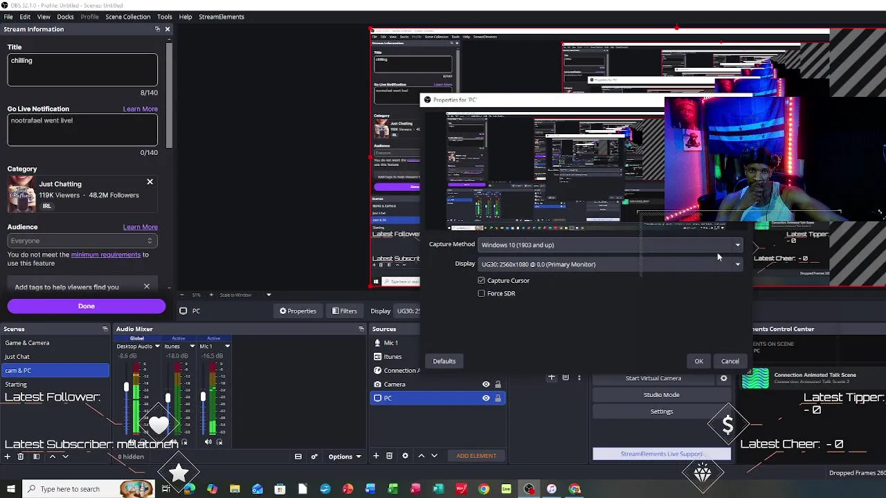Dismiss the Add tags suggestion
Image resolution: width=886 pixels, height=498 pixels.
pyautogui.click(x=147, y=286)
